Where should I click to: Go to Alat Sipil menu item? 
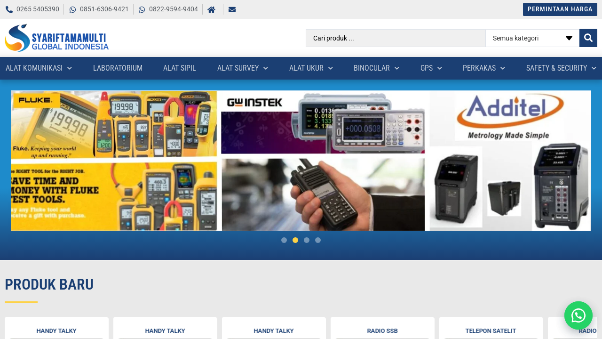pos(180,68)
